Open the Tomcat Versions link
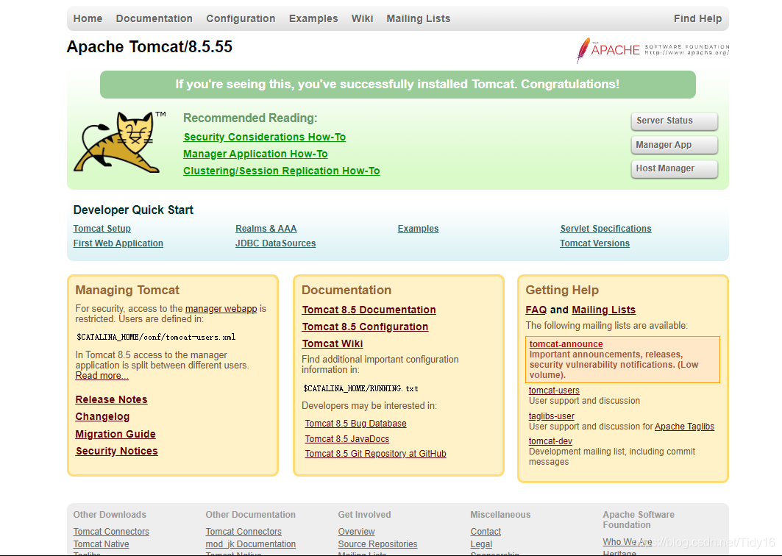Screen dimensions: 782x556 click(594, 243)
